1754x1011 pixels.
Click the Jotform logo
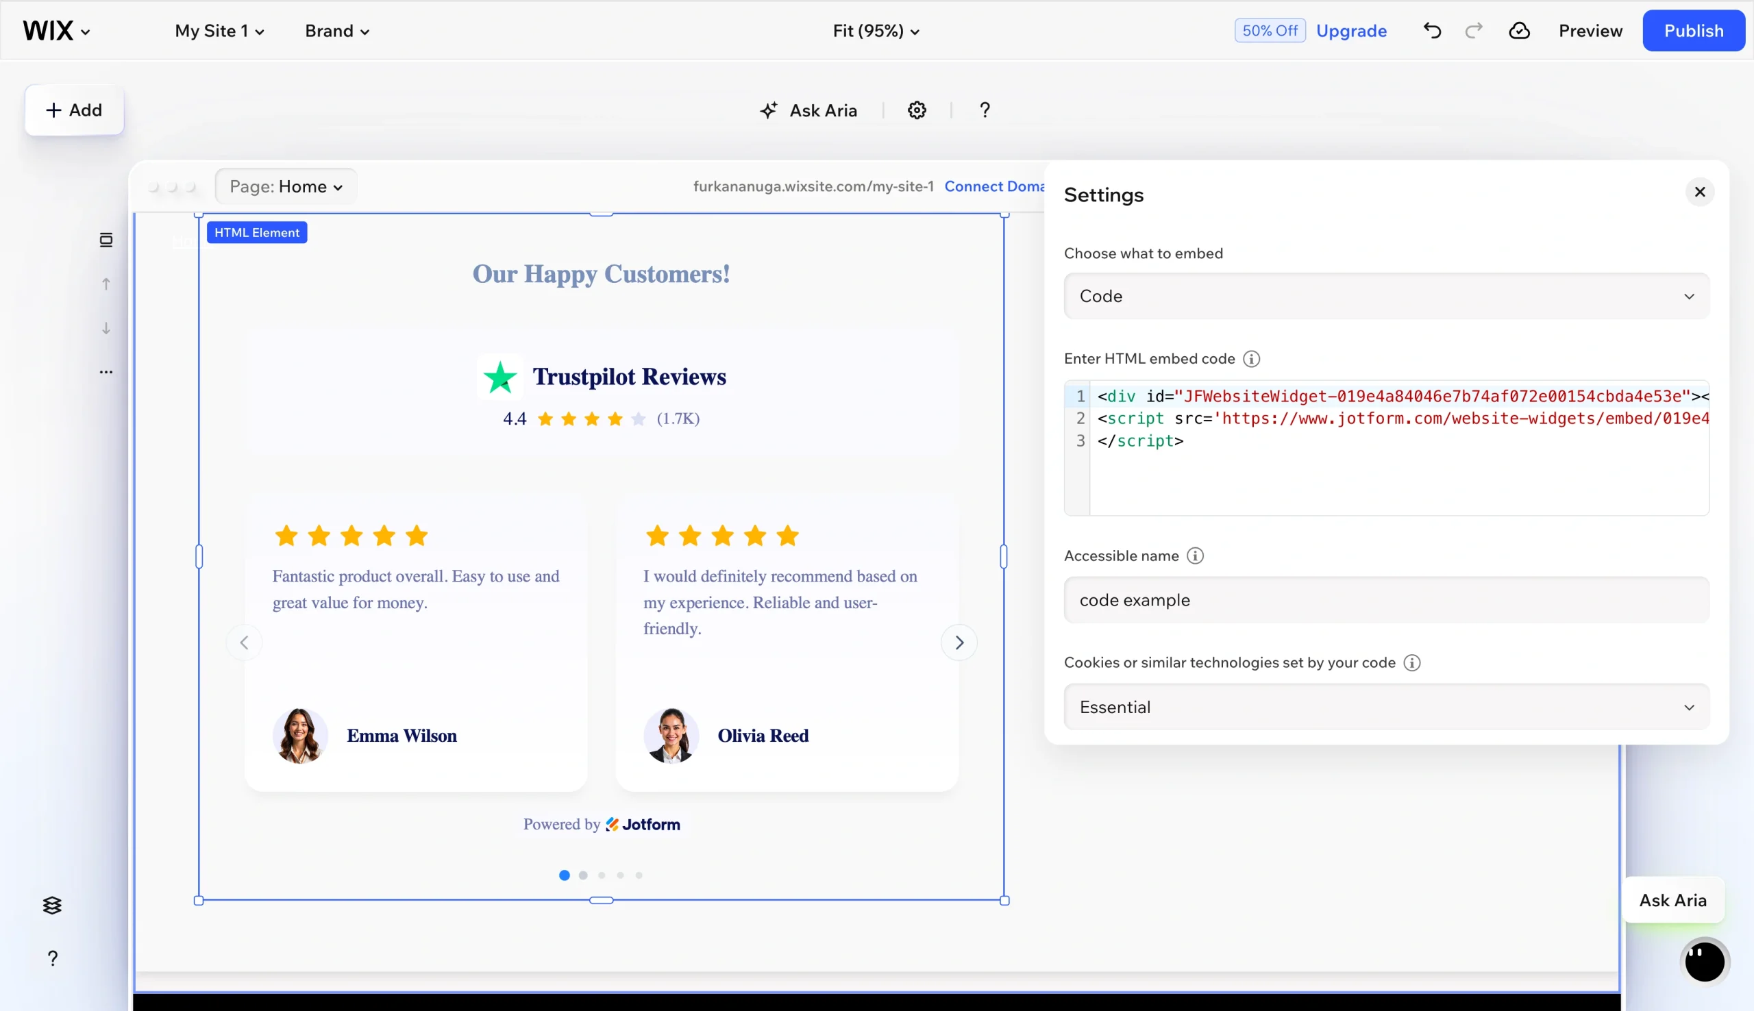[642, 824]
